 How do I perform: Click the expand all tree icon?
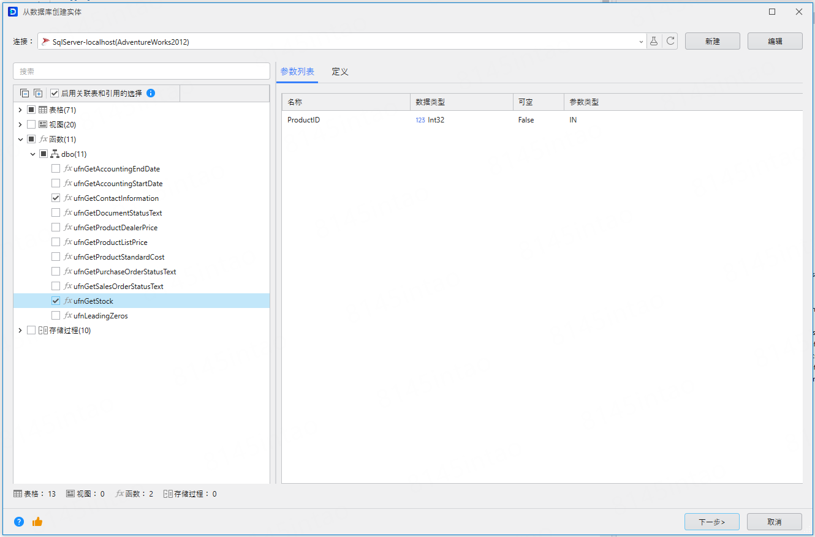click(38, 93)
